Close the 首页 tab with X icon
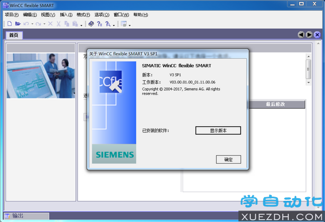This screenshot has width=325, height=222. coord(317,35)
